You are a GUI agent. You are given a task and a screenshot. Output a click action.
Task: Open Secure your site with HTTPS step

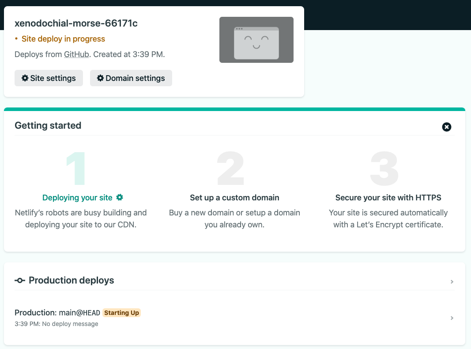(x=388, y=198)
